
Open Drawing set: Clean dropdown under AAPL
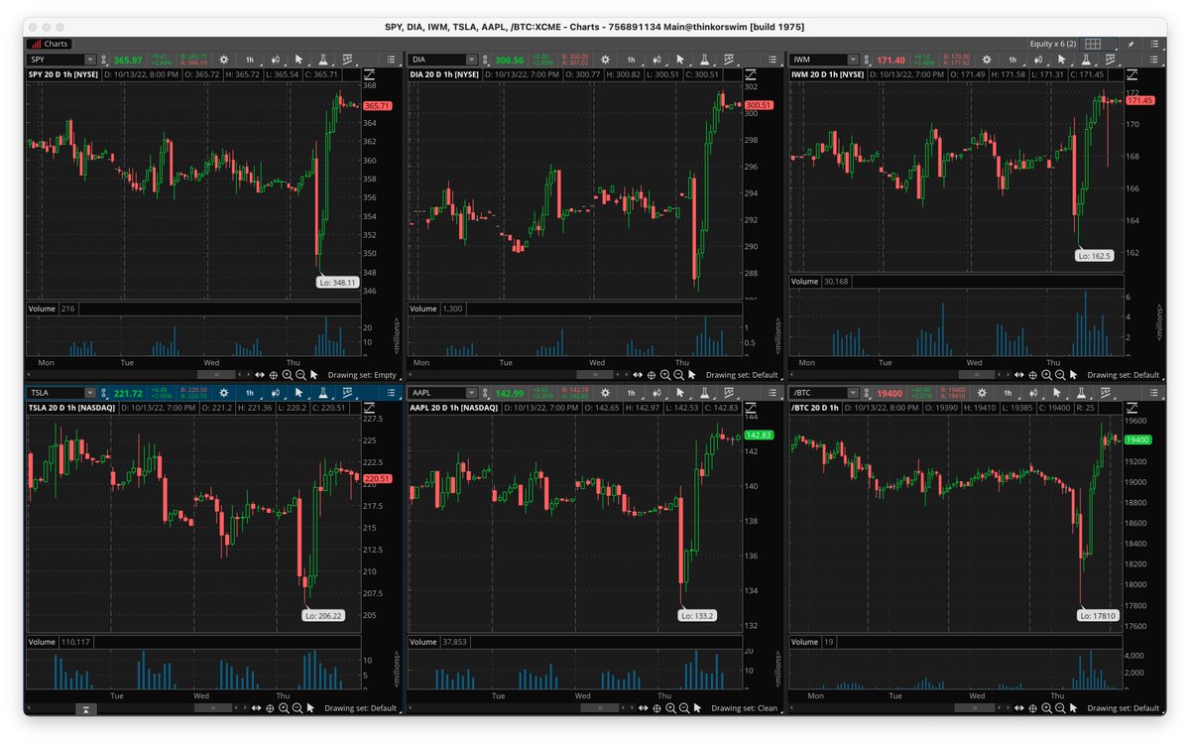coord(744,708)
